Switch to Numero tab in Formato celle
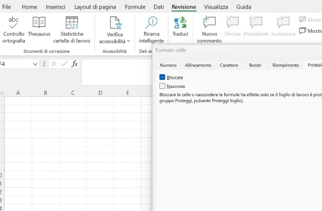The image size is (322, 211). tap(168, 65)
